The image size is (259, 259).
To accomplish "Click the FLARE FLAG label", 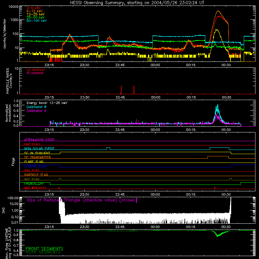I will click(34, 162).
